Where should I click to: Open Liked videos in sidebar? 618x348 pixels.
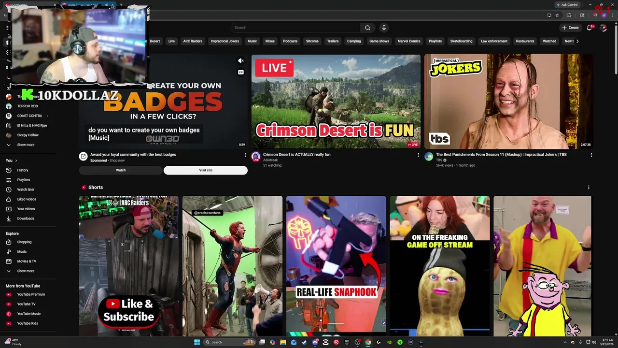(26, 199)
